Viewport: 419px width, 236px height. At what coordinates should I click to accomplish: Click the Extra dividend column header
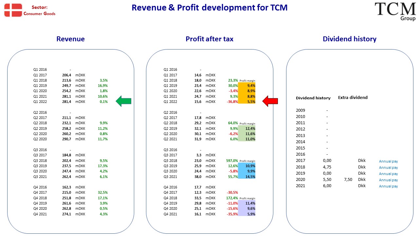click(x=353, y=97)
